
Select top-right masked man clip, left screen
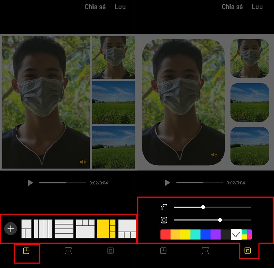pyautogui.click(x=113, y=57)
